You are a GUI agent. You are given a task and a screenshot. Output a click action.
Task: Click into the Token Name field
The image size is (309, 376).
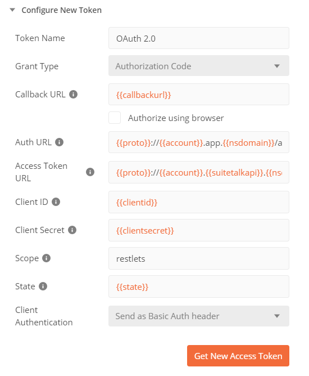[x=199, y=38]
